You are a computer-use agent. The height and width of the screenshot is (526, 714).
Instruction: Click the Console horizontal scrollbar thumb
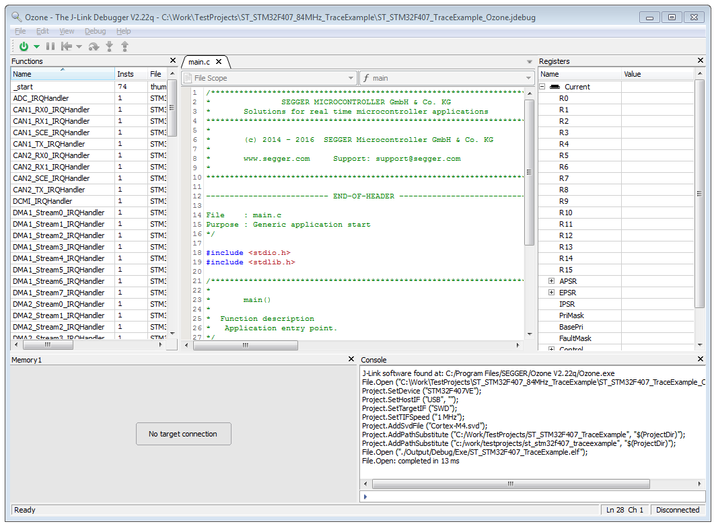point(511,484)
